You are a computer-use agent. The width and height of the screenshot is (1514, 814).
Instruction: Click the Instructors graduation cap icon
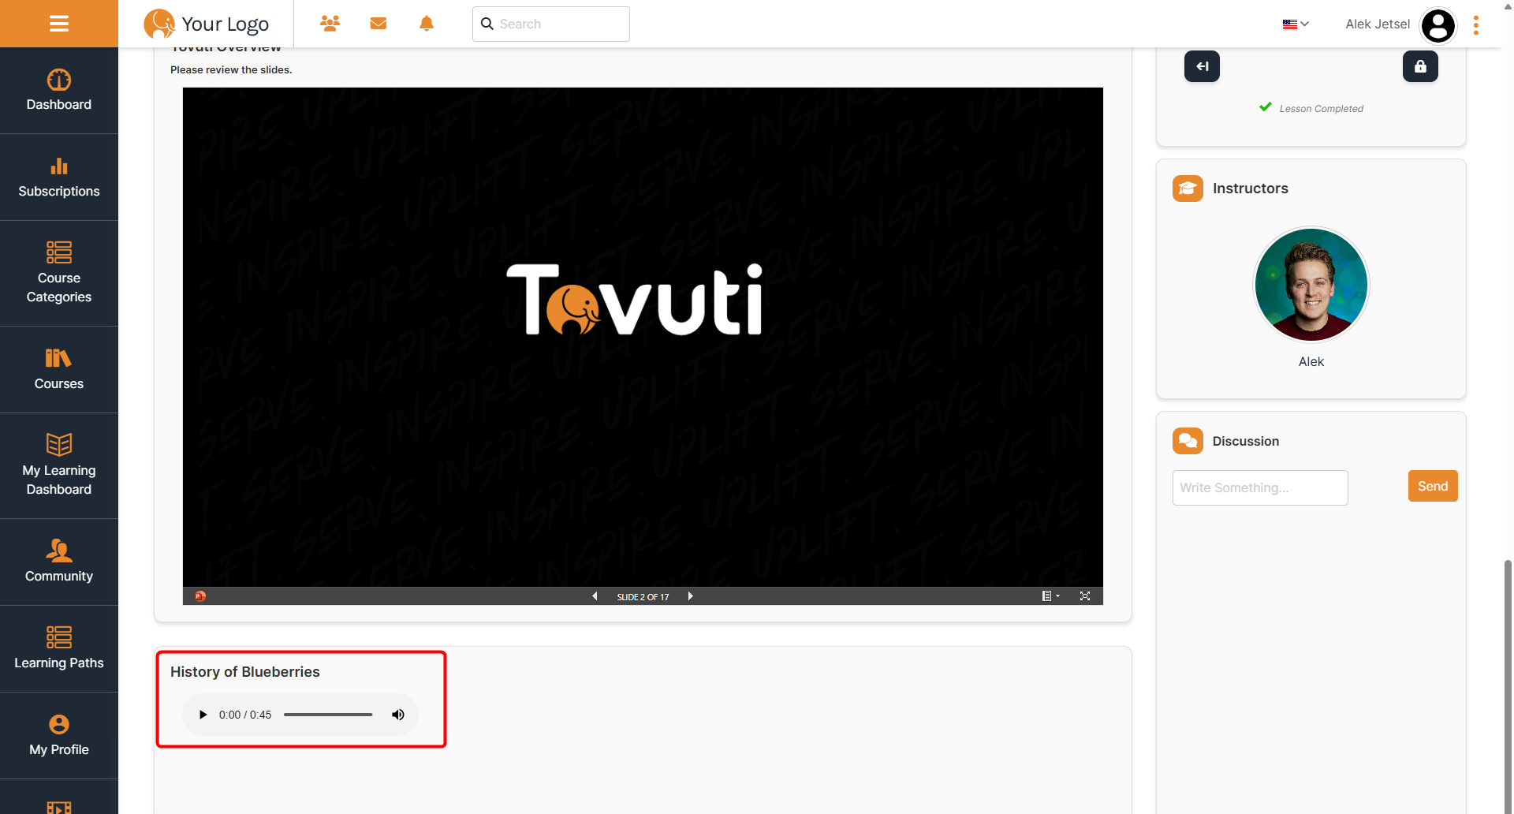point(1188,189)
